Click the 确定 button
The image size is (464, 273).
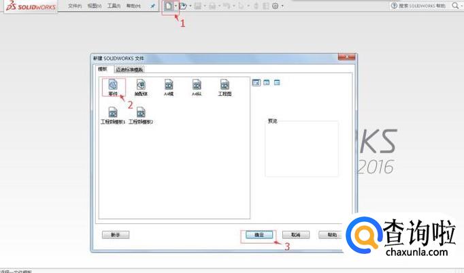pyautogui.click(x=259, y=235)
